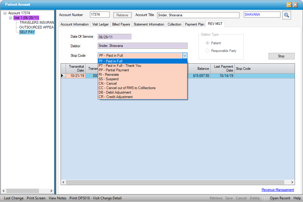Select the Patient radio button
The width and height of the screenshot is (303, 202).
point(208,43)
